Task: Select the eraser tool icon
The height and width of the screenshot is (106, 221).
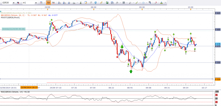Action: (156, 3)
